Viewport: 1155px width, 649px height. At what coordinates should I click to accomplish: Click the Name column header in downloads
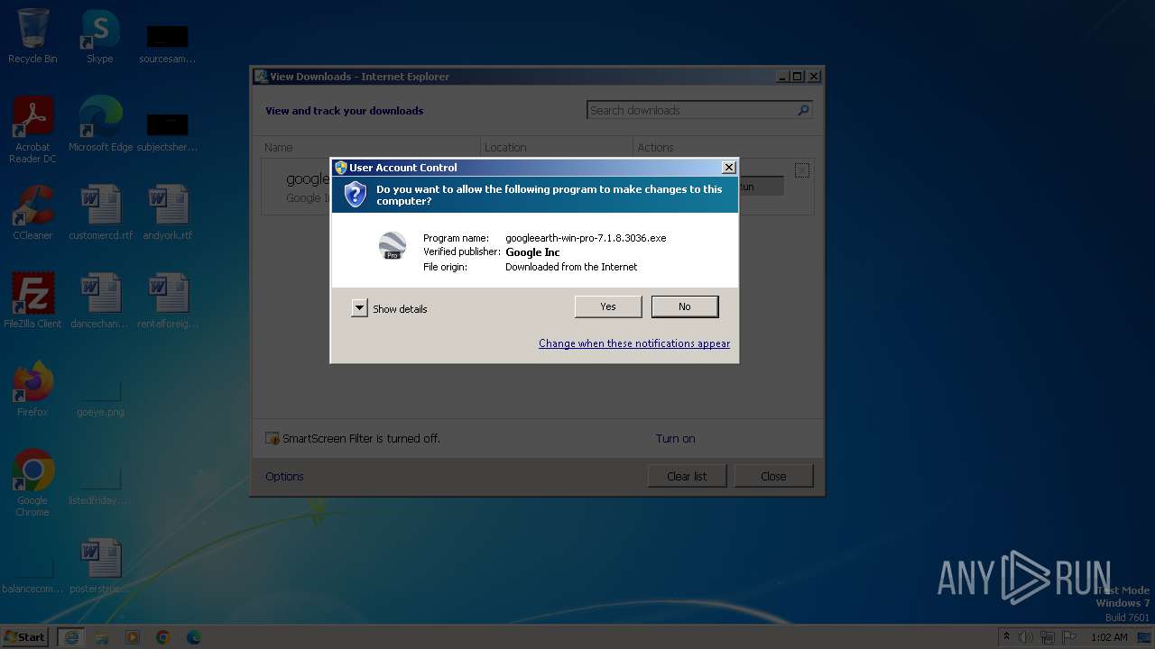tap(372, 147)
